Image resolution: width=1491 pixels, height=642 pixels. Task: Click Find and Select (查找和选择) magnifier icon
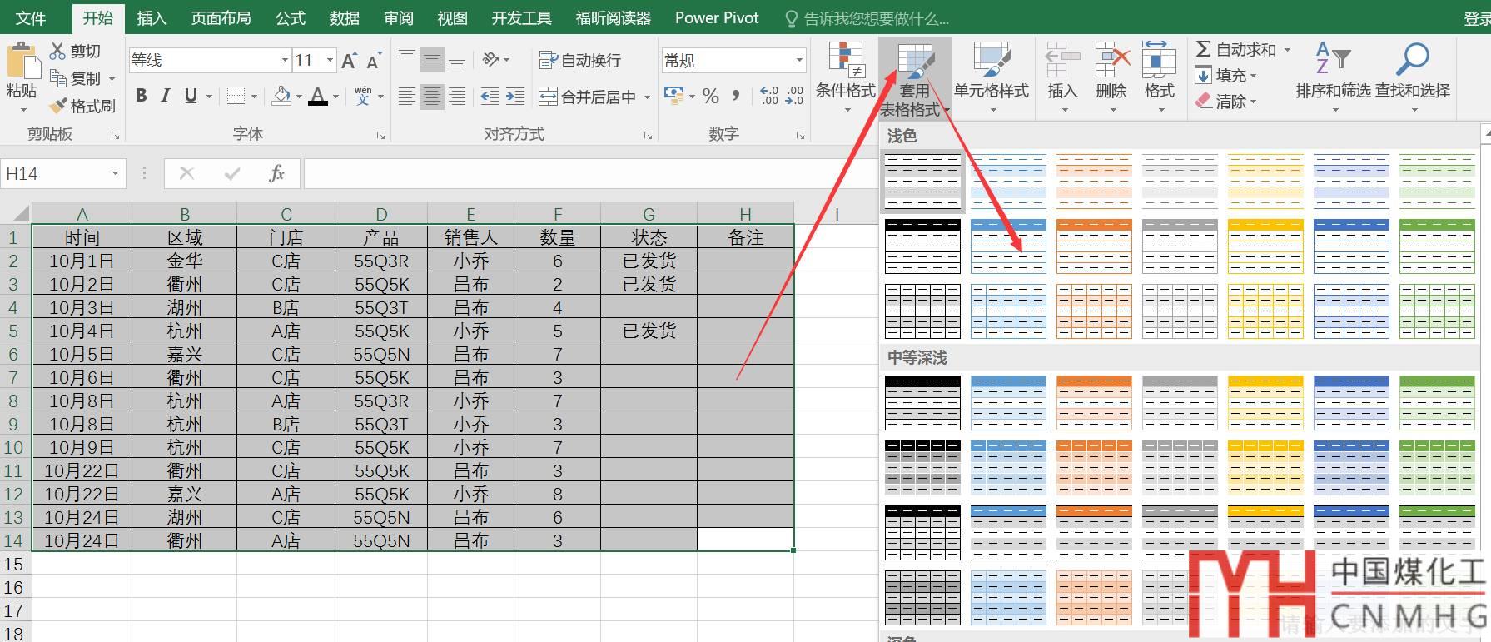point(1412,60)
